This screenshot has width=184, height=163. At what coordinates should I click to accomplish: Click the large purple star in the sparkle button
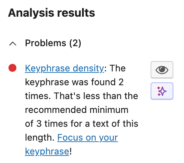(163, 91)
